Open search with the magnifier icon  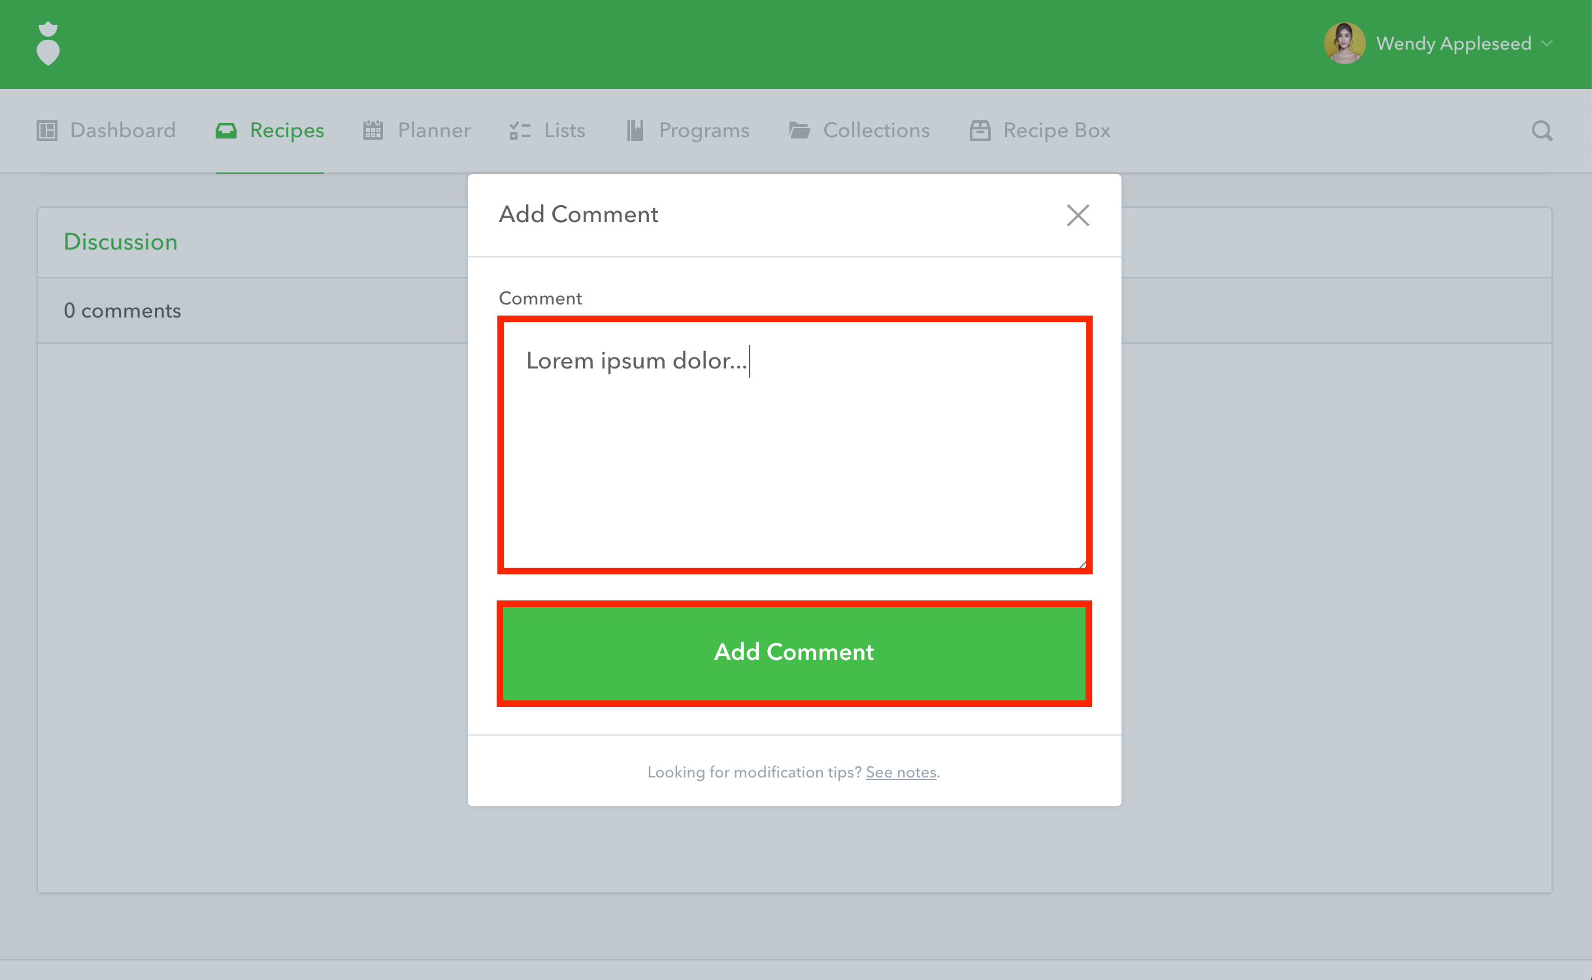(1542, 131)
